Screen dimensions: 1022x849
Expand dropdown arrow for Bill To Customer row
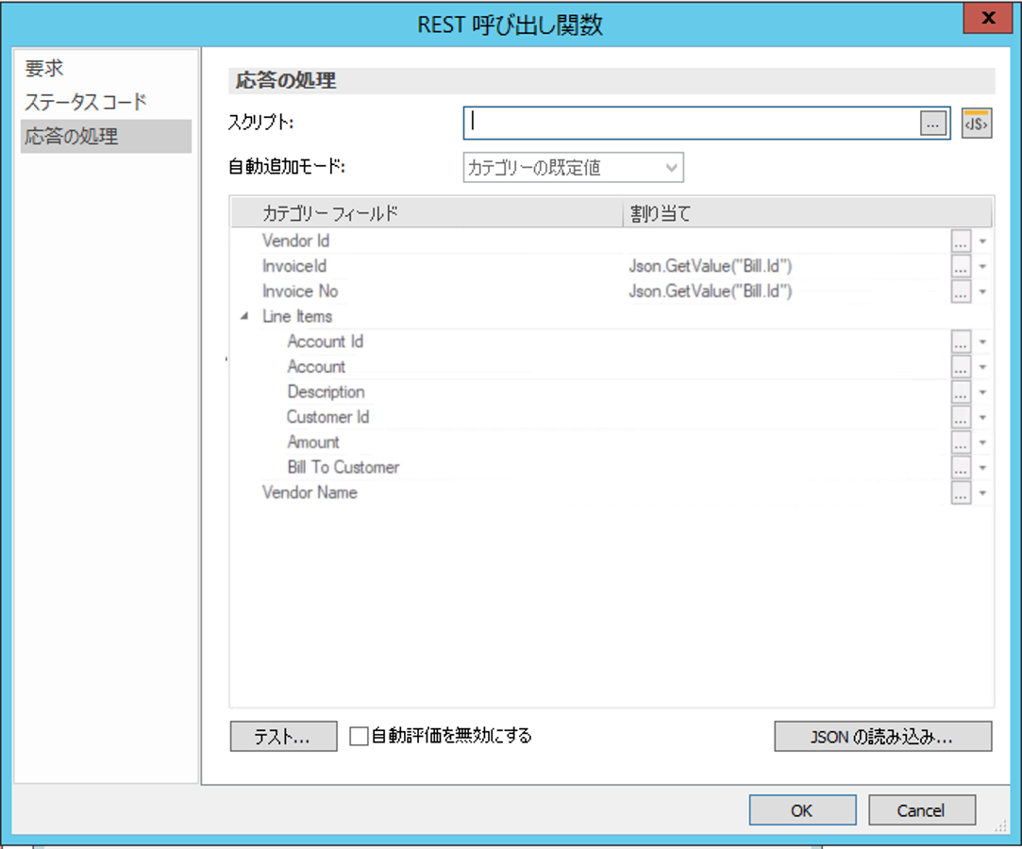click(982, 468)
